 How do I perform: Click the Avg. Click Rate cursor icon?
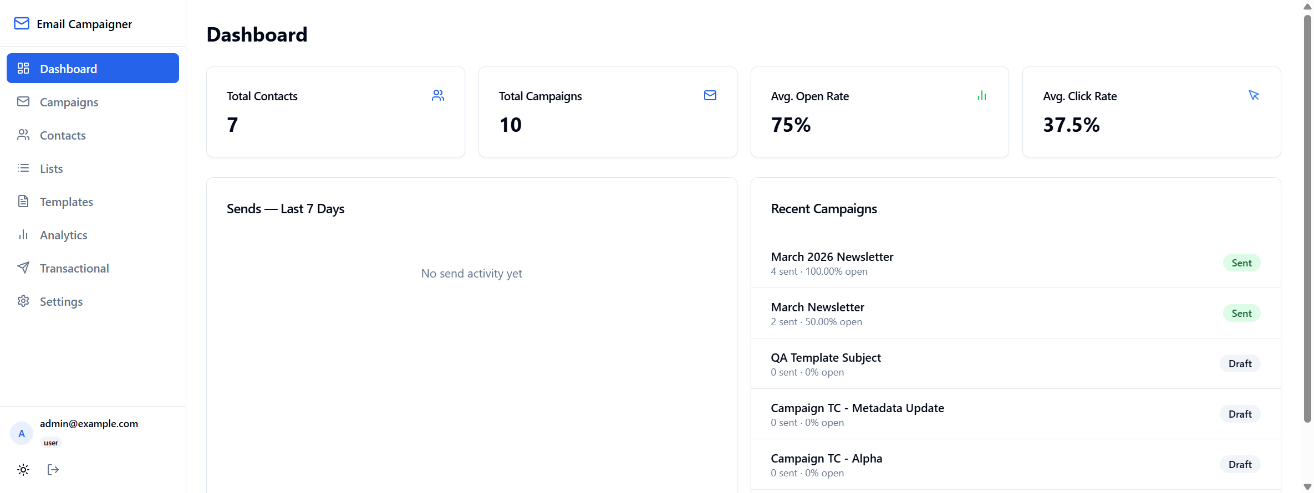click(1254, 95)
